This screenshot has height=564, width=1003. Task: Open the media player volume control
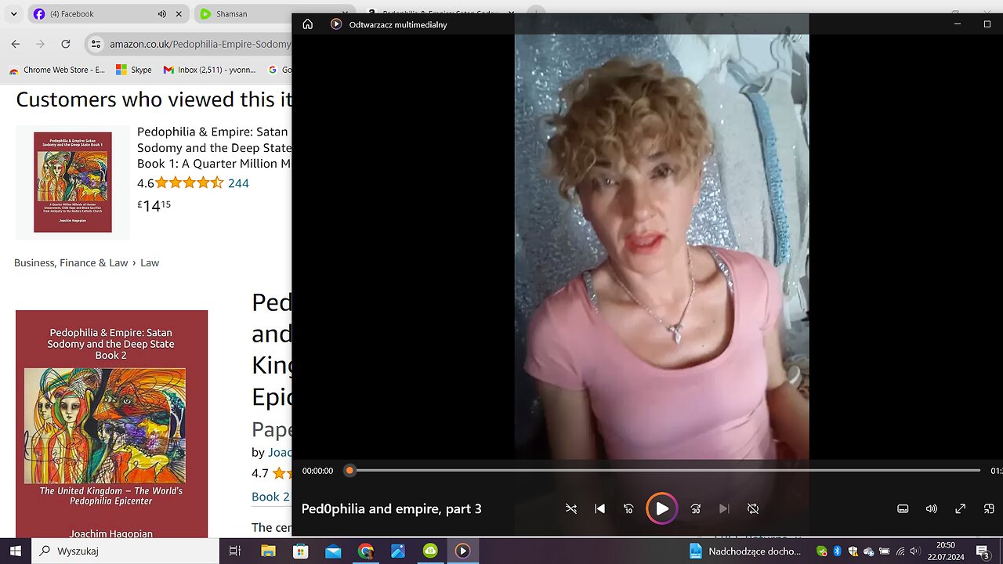(932, 508)
